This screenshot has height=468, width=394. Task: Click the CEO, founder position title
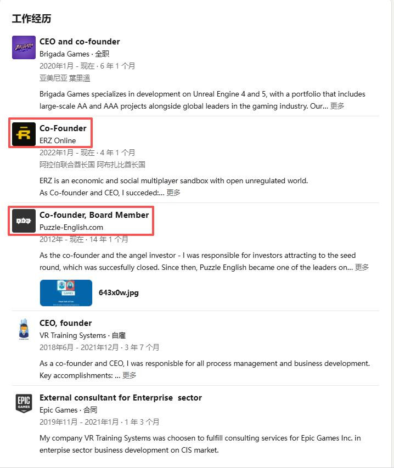pos(66,323)
